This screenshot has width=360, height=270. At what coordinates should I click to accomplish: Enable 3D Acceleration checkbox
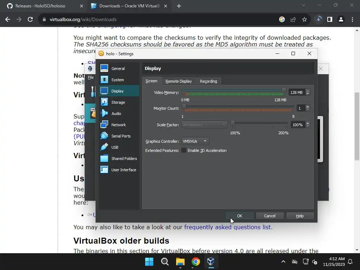[184, 150]
